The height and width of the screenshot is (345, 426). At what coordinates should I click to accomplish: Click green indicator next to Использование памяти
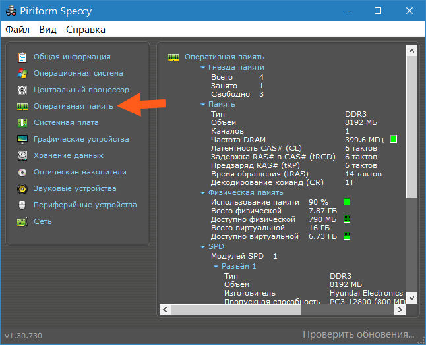(x=347, y=201)
